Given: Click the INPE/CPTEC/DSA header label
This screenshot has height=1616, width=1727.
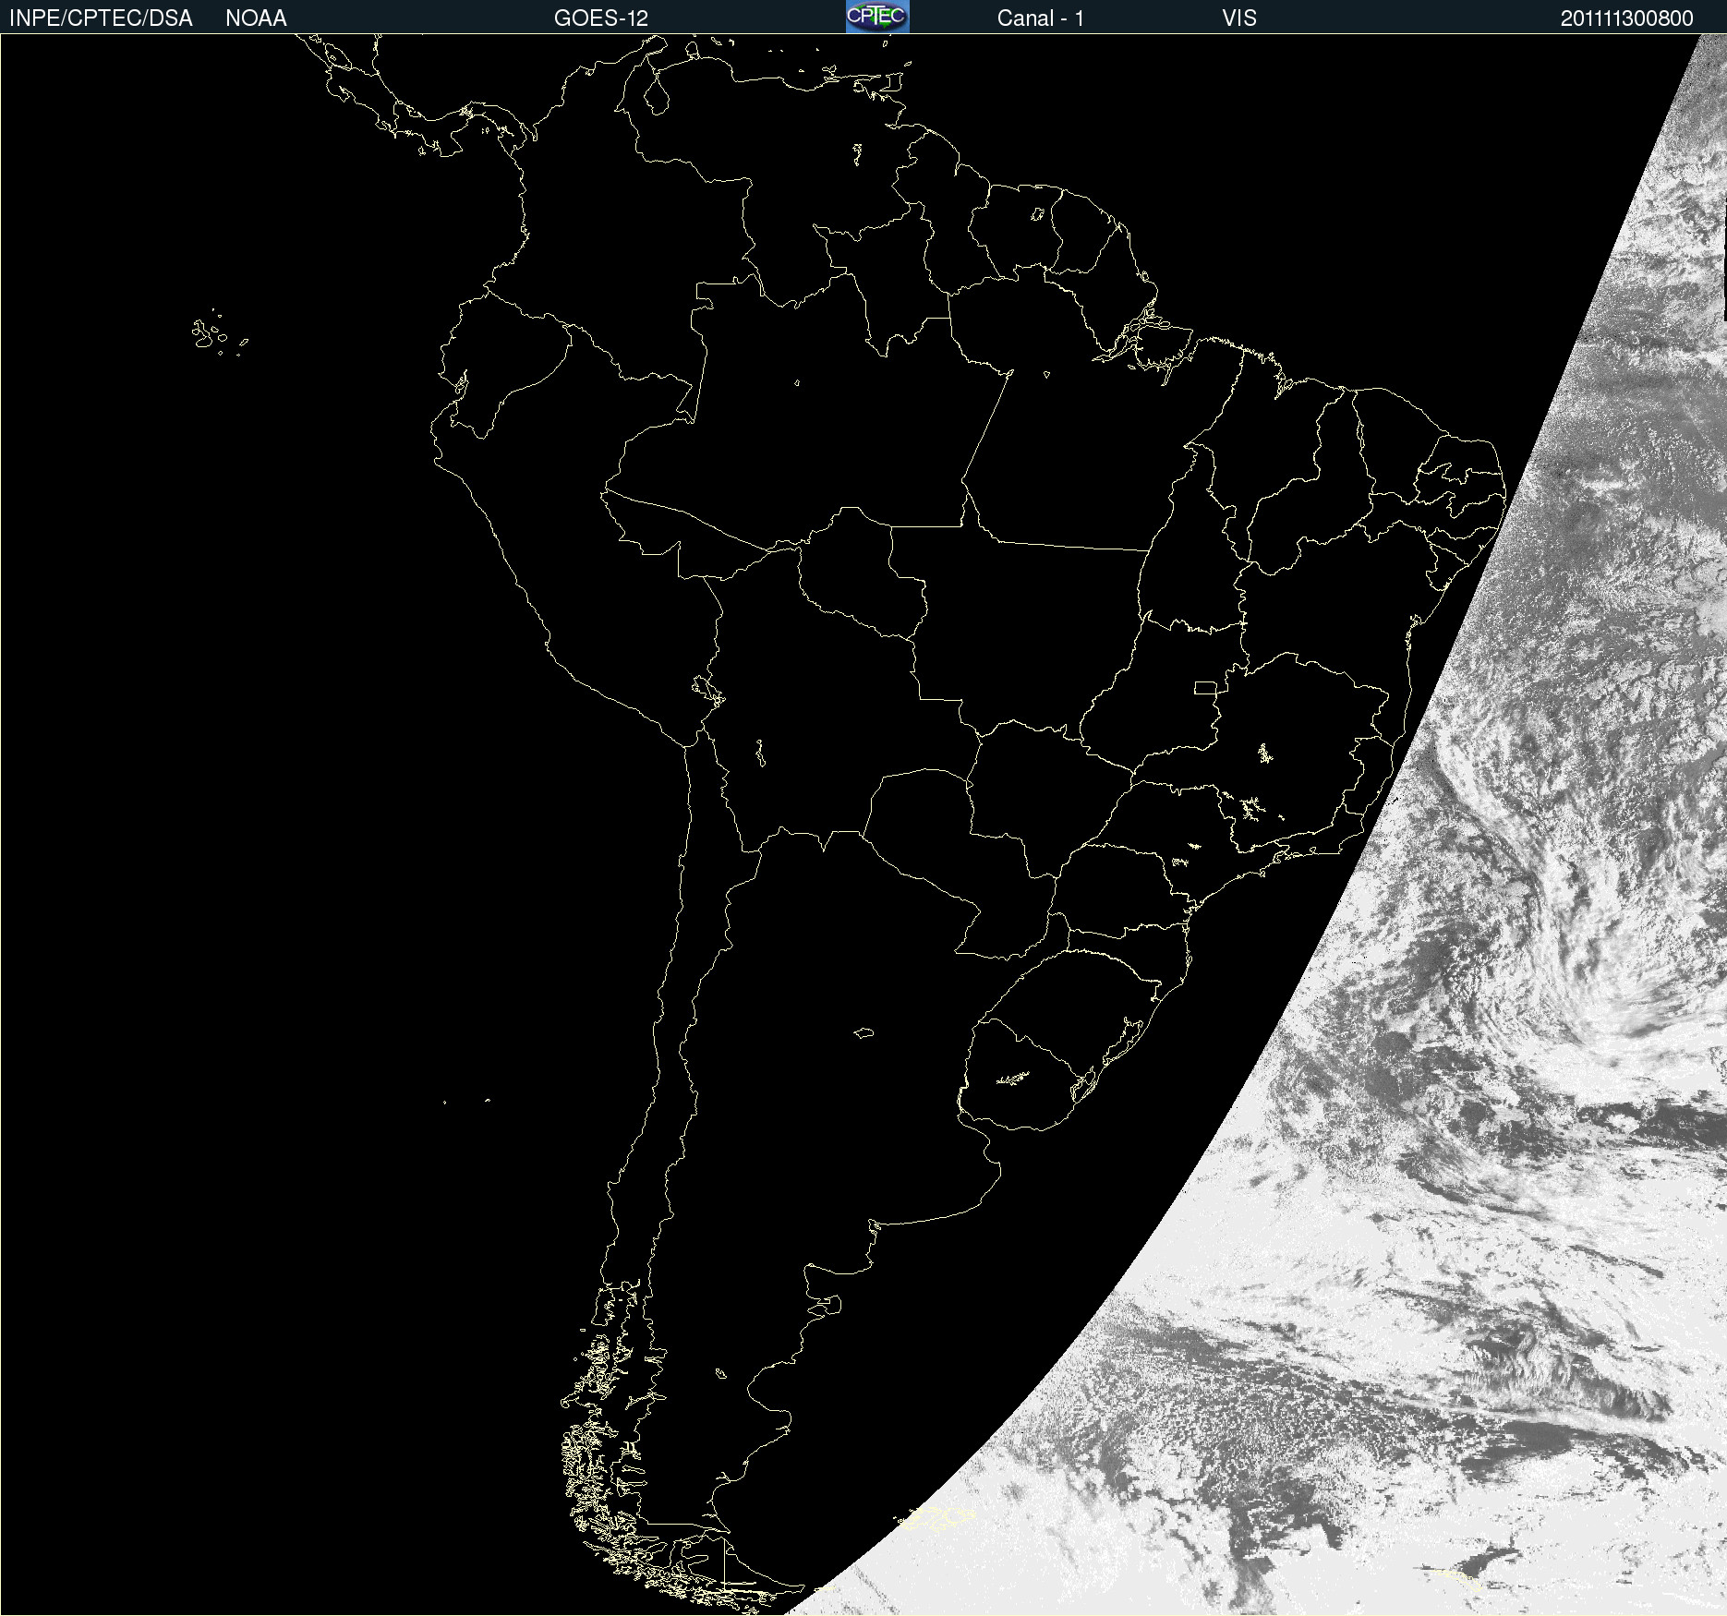Looking at the screenshot, I should click(x=101, y=18).
